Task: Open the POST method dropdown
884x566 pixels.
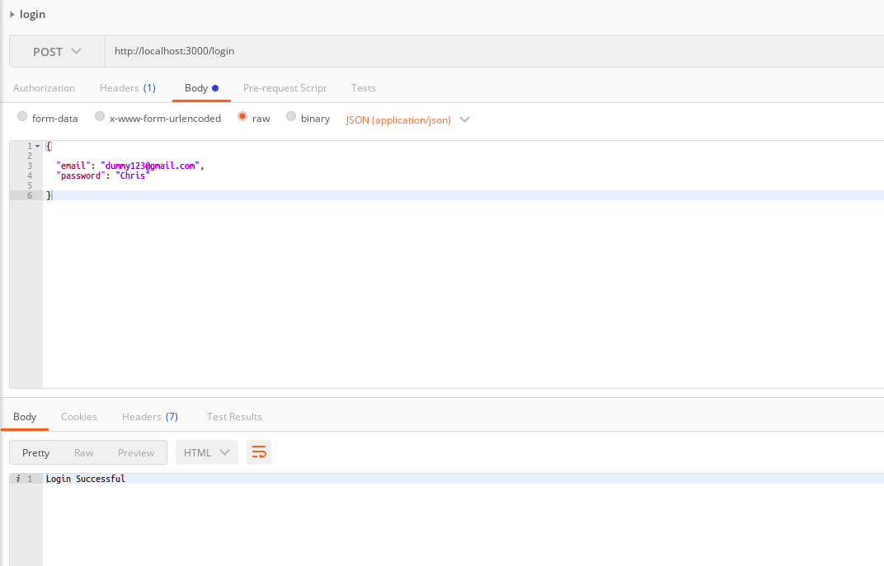Action: click(x=57, y=51)
